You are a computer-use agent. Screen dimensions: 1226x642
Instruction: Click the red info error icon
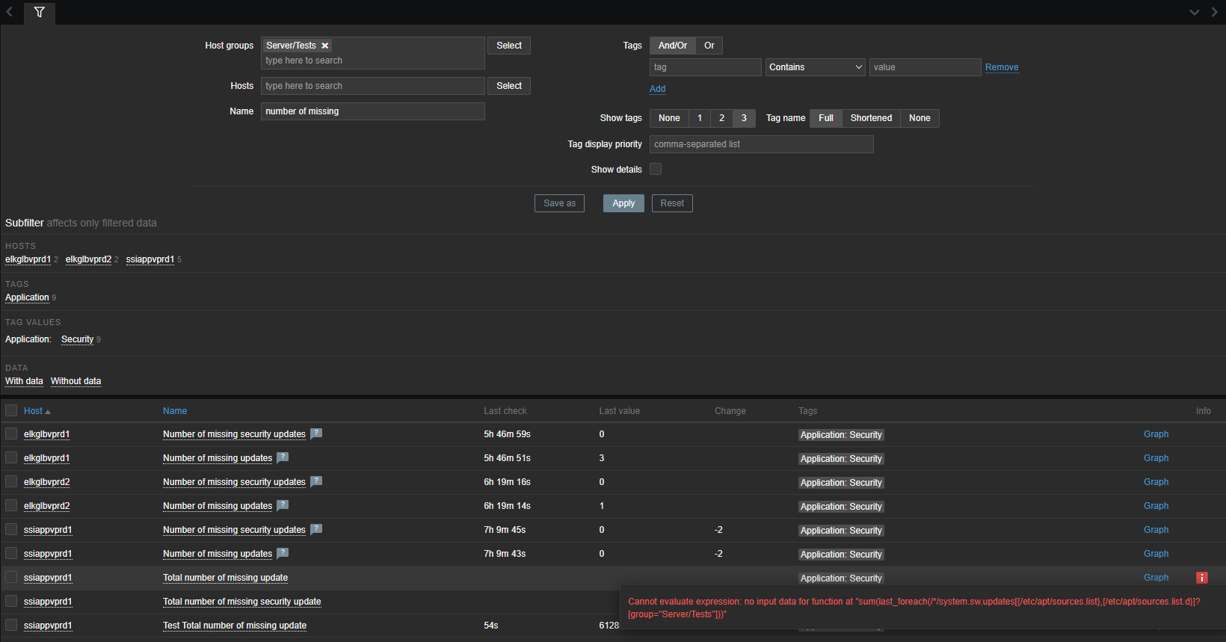click(x=1201, y=578)
